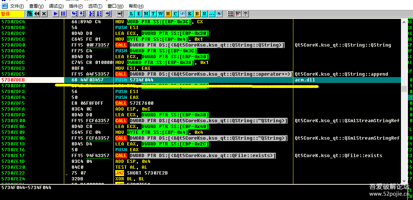Open Executable modules via E button
The image size is (413, 200).
[x=139, y=14]
